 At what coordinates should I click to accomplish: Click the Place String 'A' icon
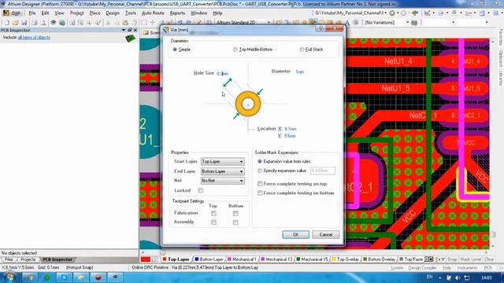pos(347,23)
